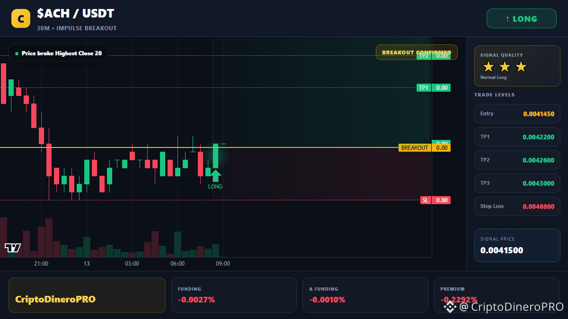Click the 09:00 time axis label

click(223, 264)
